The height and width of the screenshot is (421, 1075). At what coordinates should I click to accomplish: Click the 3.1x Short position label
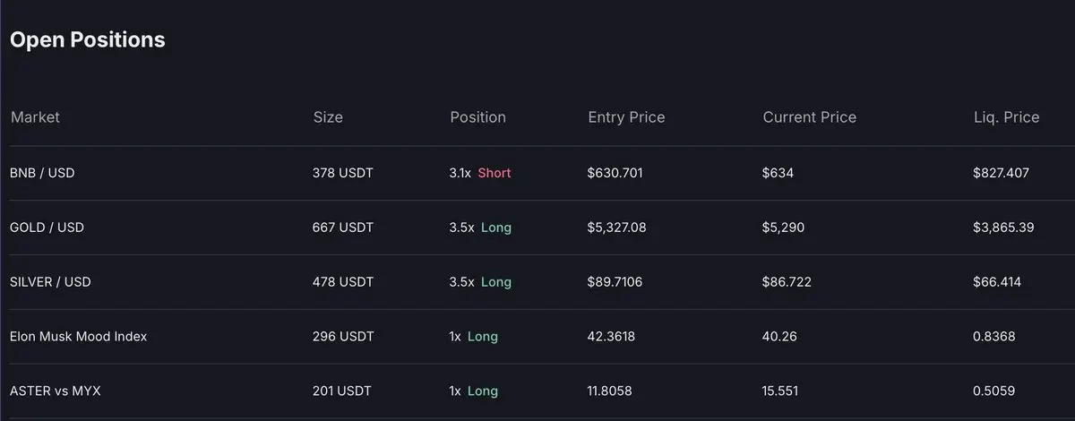pos(480,173)
